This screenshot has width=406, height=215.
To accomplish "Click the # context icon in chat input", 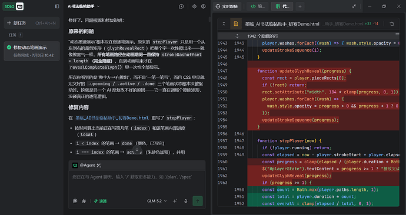I will (x=84, y=201).
